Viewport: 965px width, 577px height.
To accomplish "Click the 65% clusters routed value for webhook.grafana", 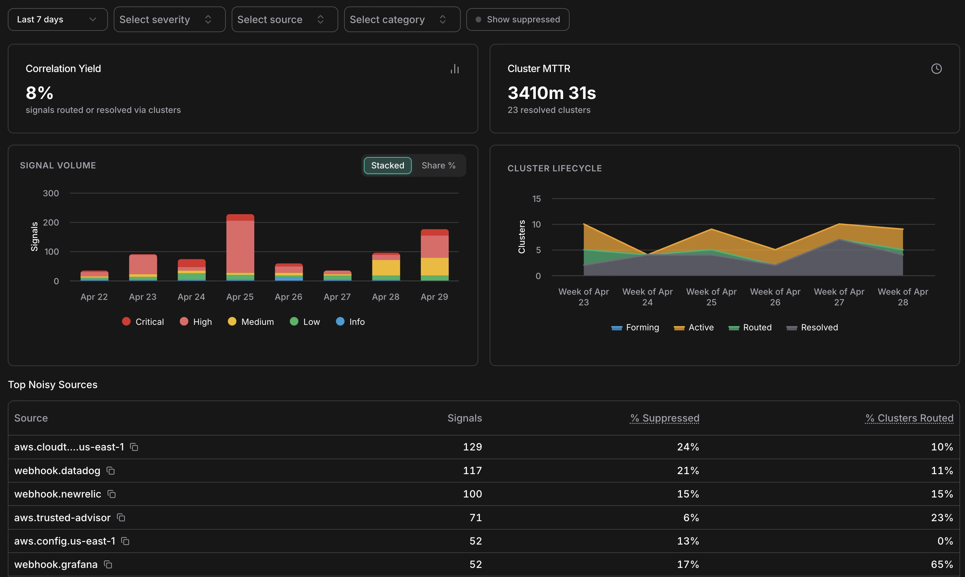I will pyautogui.click(x=942, y=565).
